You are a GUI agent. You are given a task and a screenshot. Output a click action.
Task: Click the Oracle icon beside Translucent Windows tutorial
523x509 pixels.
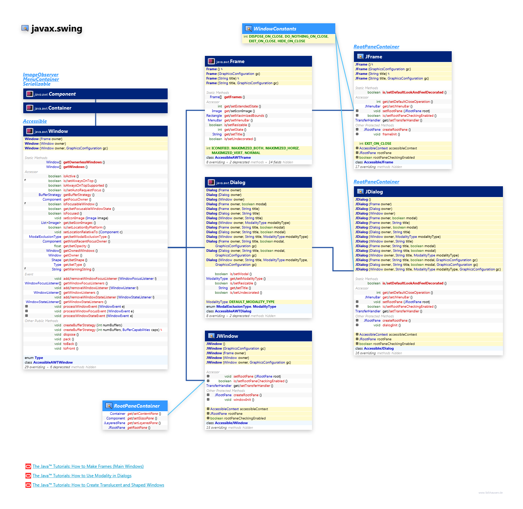[x=28, y=485]
